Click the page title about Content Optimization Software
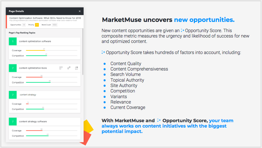This screenshot has width=262, height=148. (x=45, y=18)
